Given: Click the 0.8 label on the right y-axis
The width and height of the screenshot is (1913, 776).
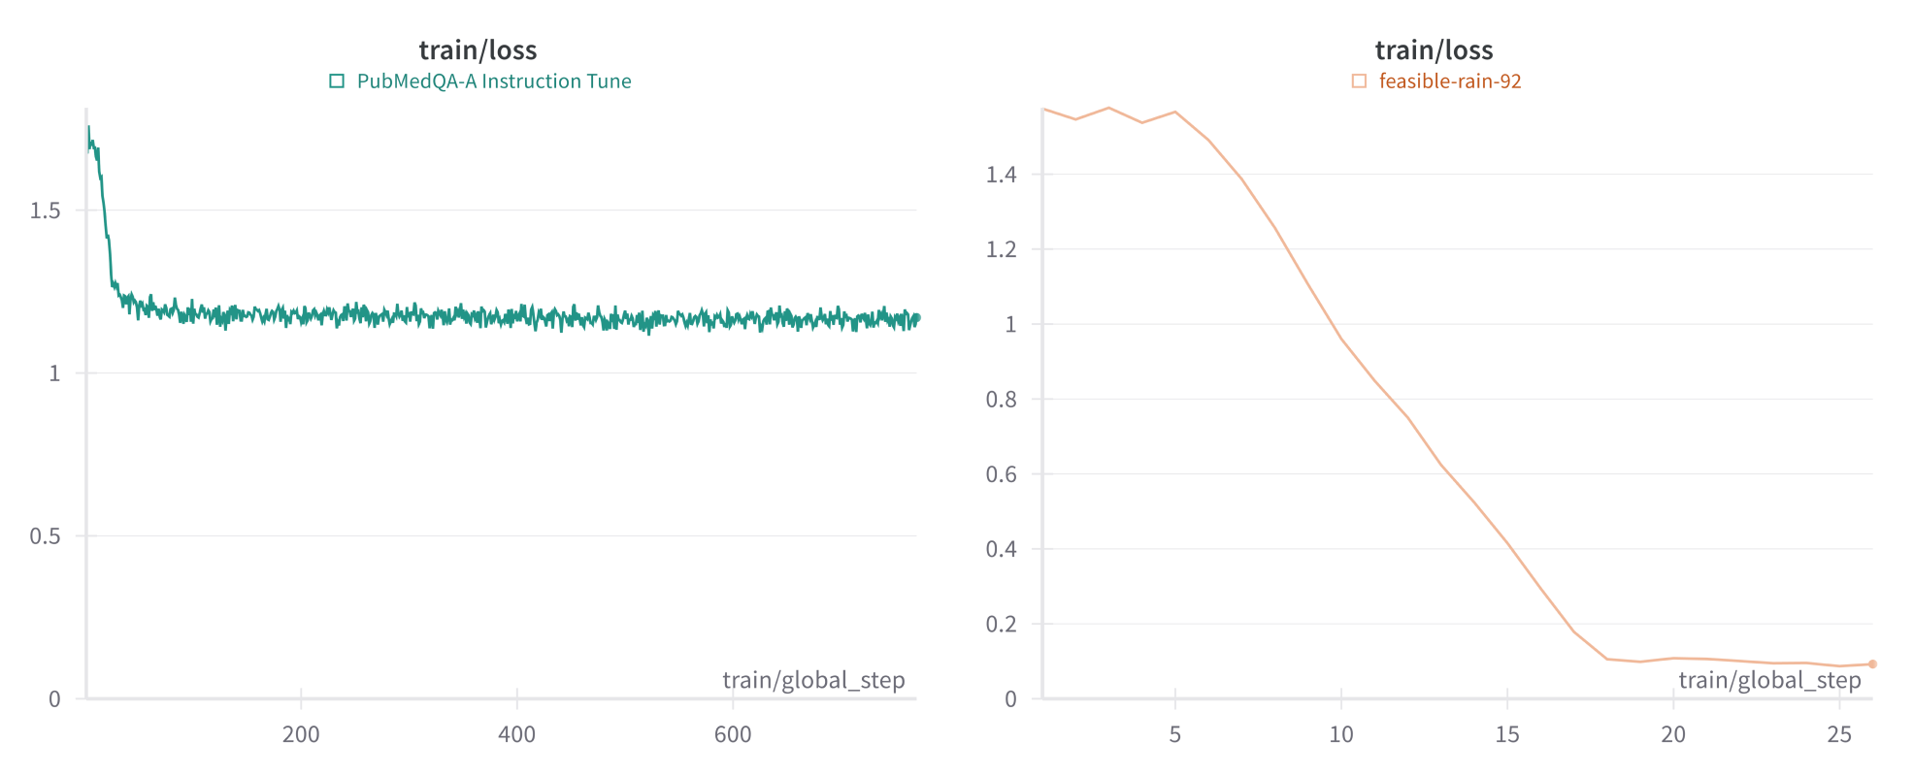Looking at the screenshot, I should [x=1002, y=400].
